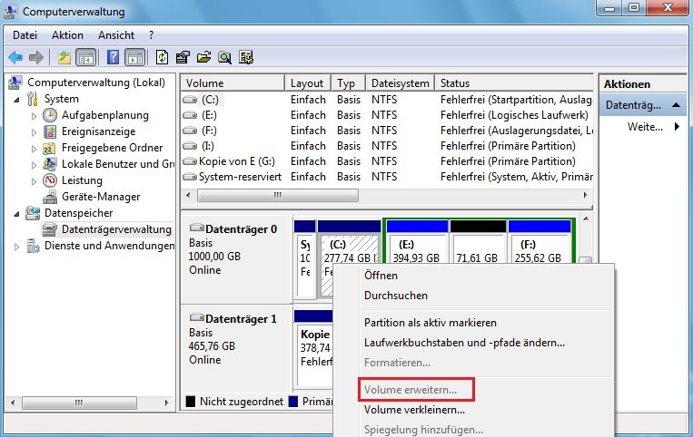Choose Volume verkleinern in context menu
The image size is (693, 437).
414,410
